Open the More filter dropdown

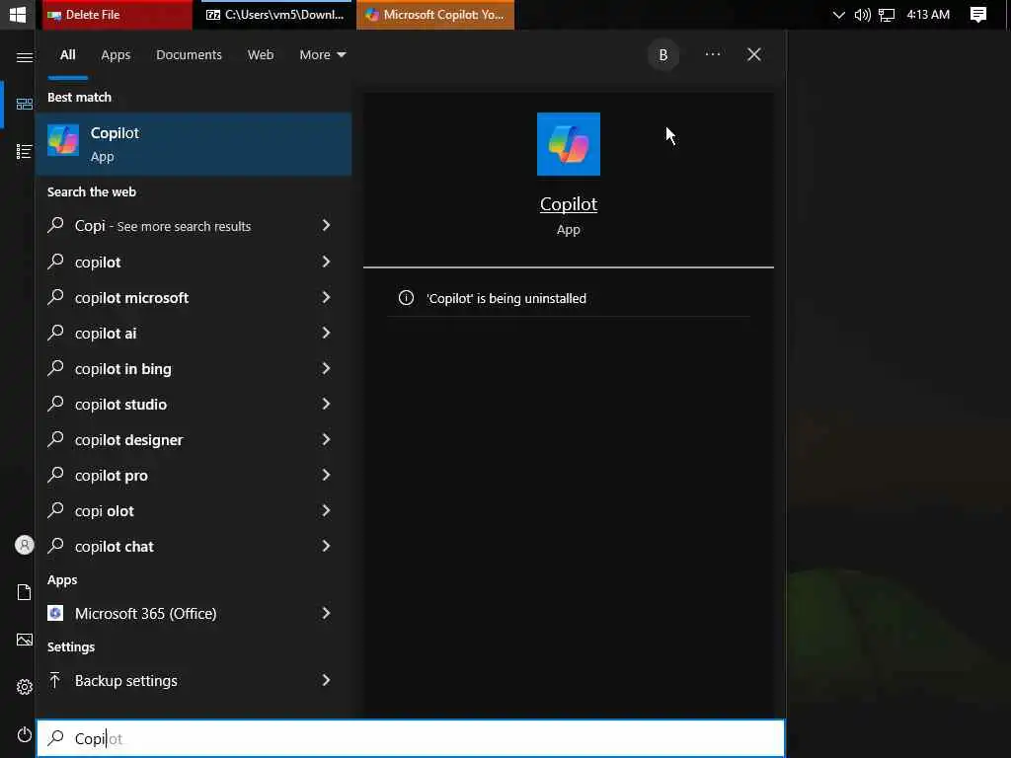(323, 55)
